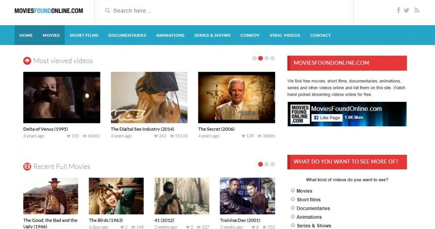Open the Twitter icon in header
The image size is (435, 229).
click(x=406, y=11)
